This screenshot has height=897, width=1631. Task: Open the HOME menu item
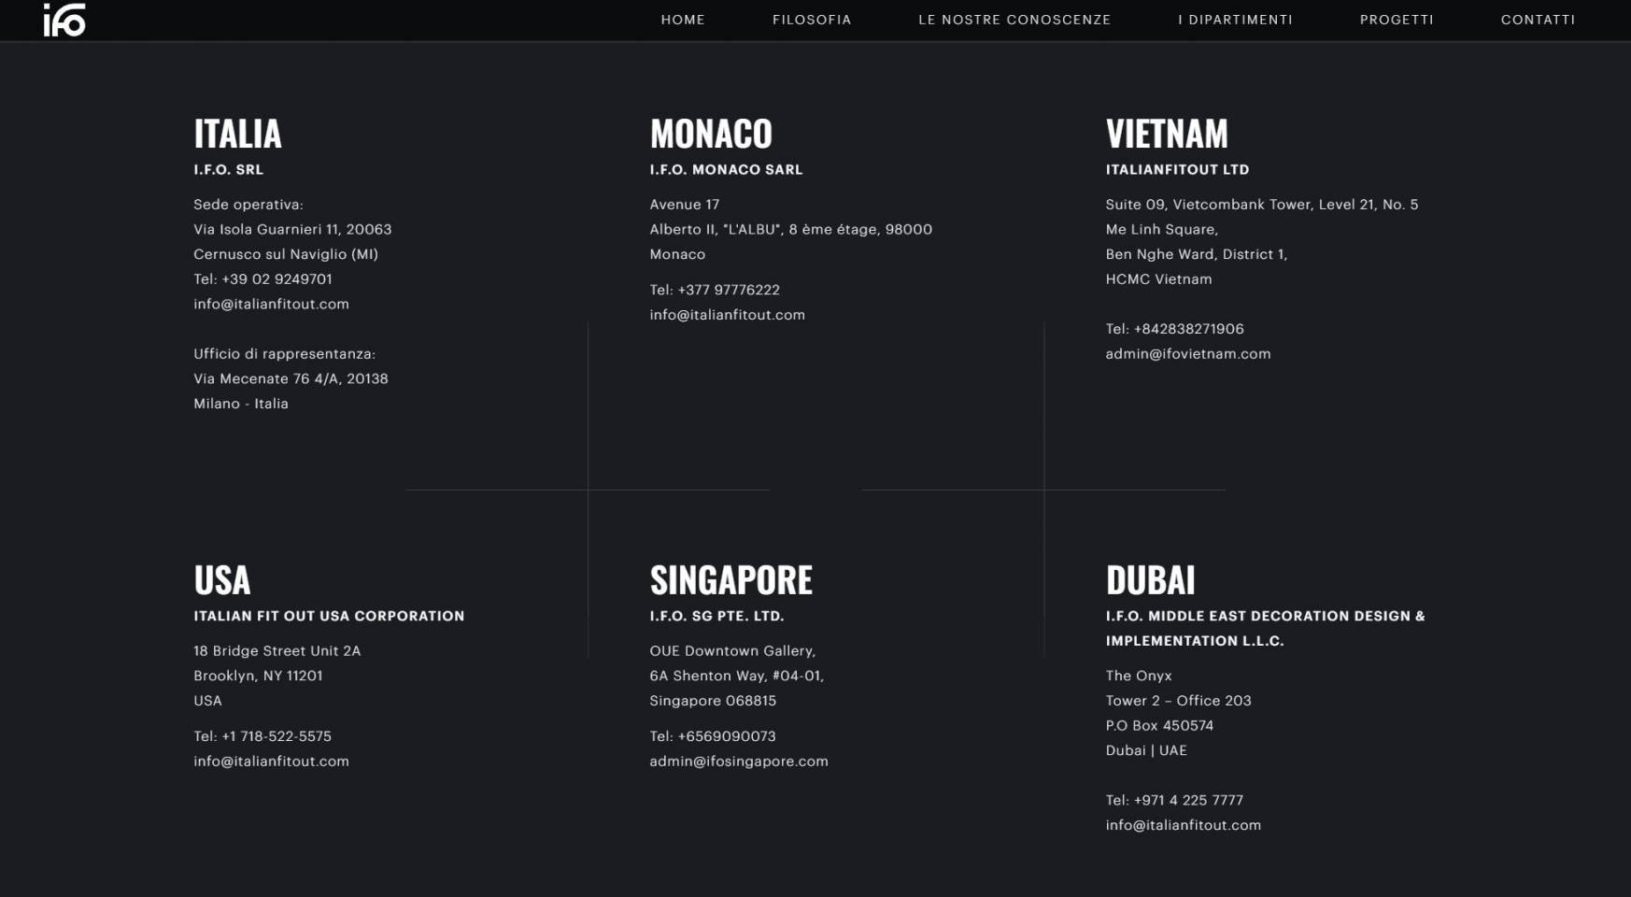pyautogui.click(x=683, y=20)
